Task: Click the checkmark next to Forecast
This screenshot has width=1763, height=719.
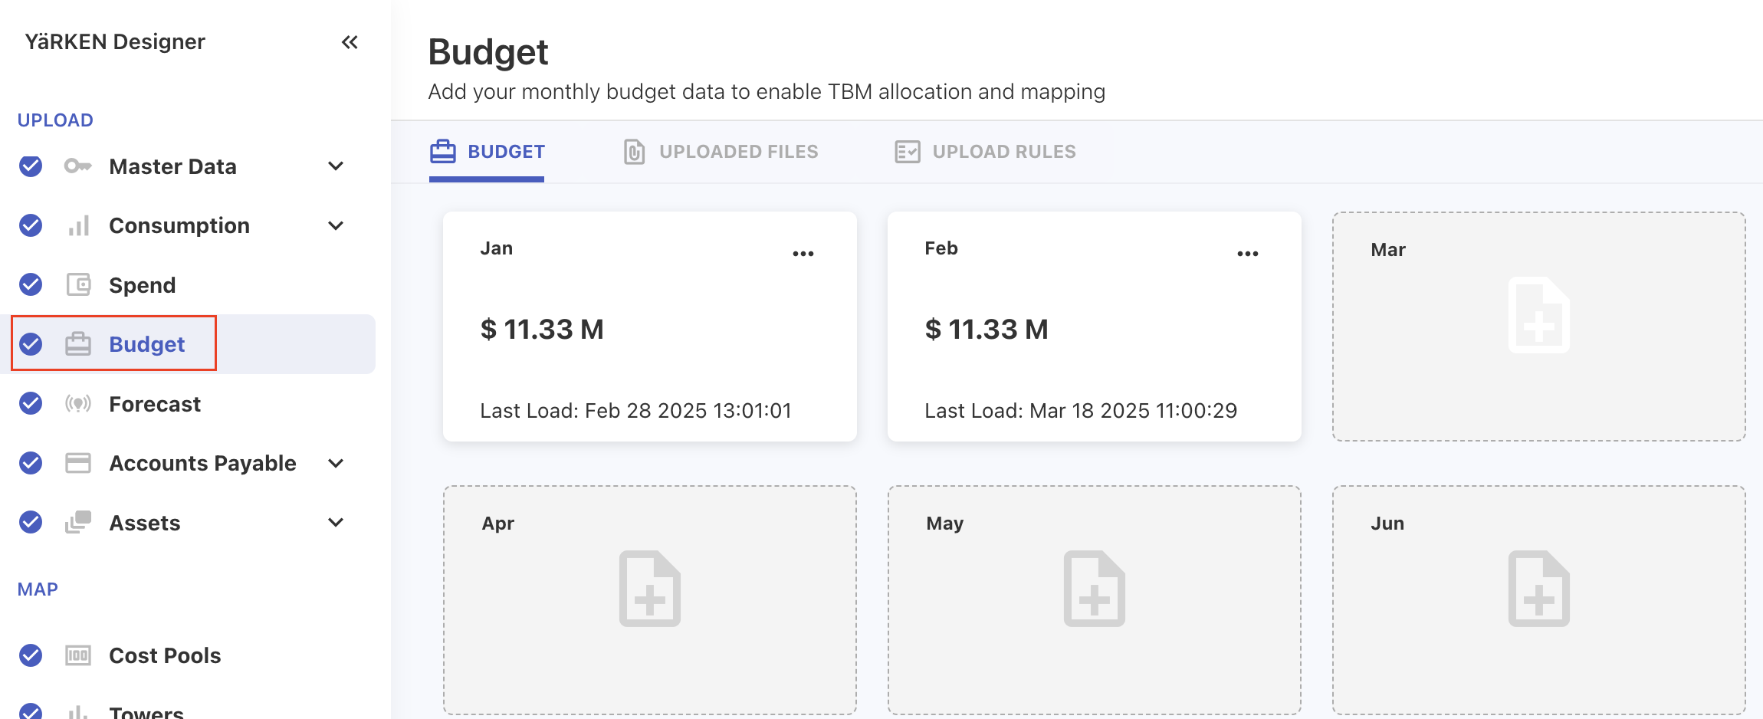Action: pyautogui.click(x=31, y=403)
